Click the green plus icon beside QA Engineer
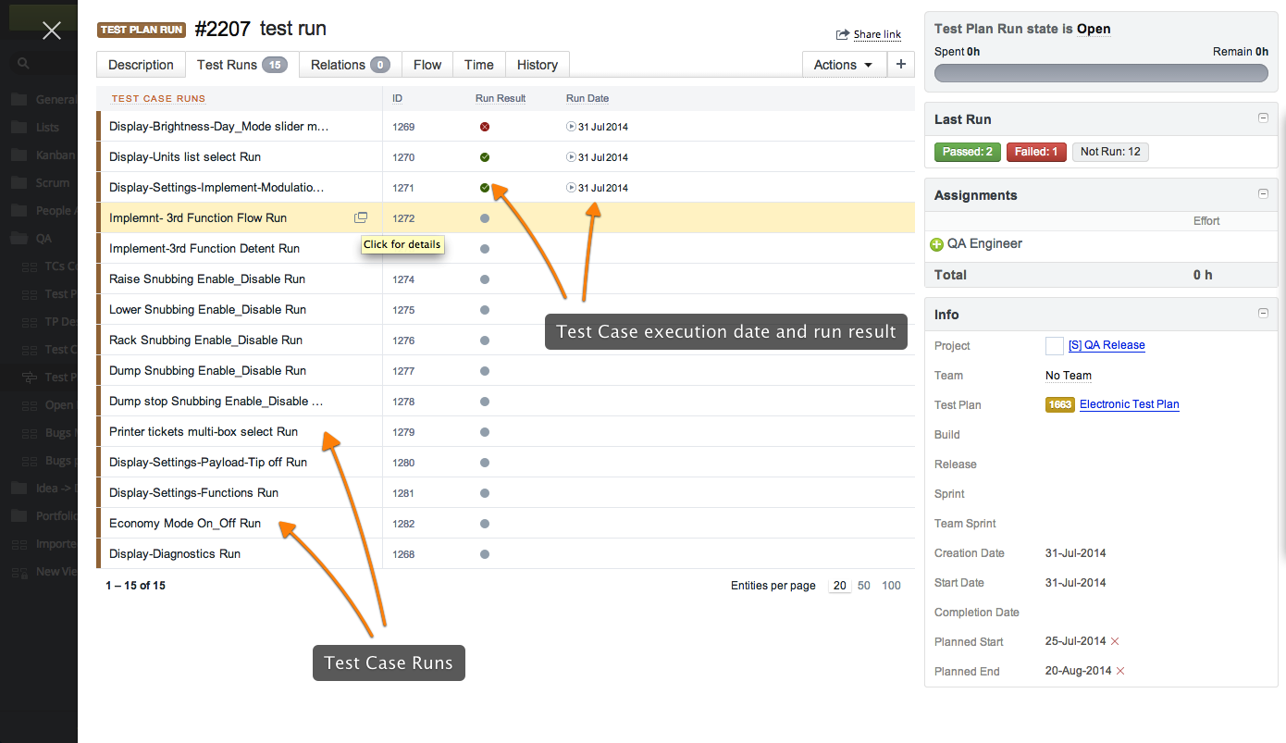 [x=936, y=244]
